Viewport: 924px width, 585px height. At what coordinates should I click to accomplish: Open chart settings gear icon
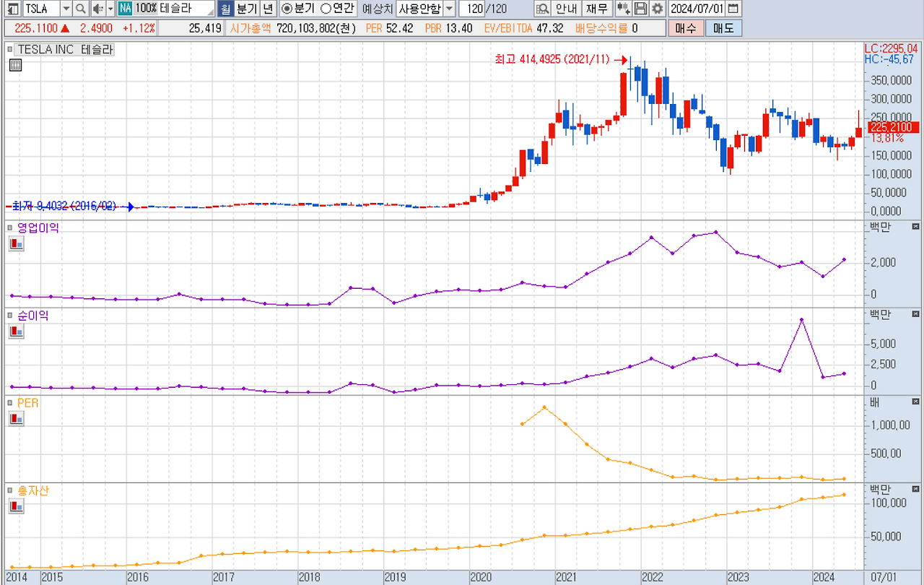(657, 9)
